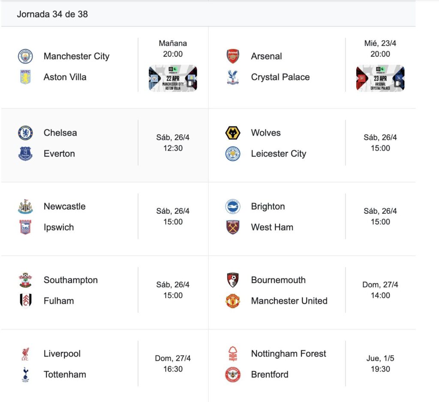
Task: Click the Nottingham Forest club crest
Action: (233, 354)
